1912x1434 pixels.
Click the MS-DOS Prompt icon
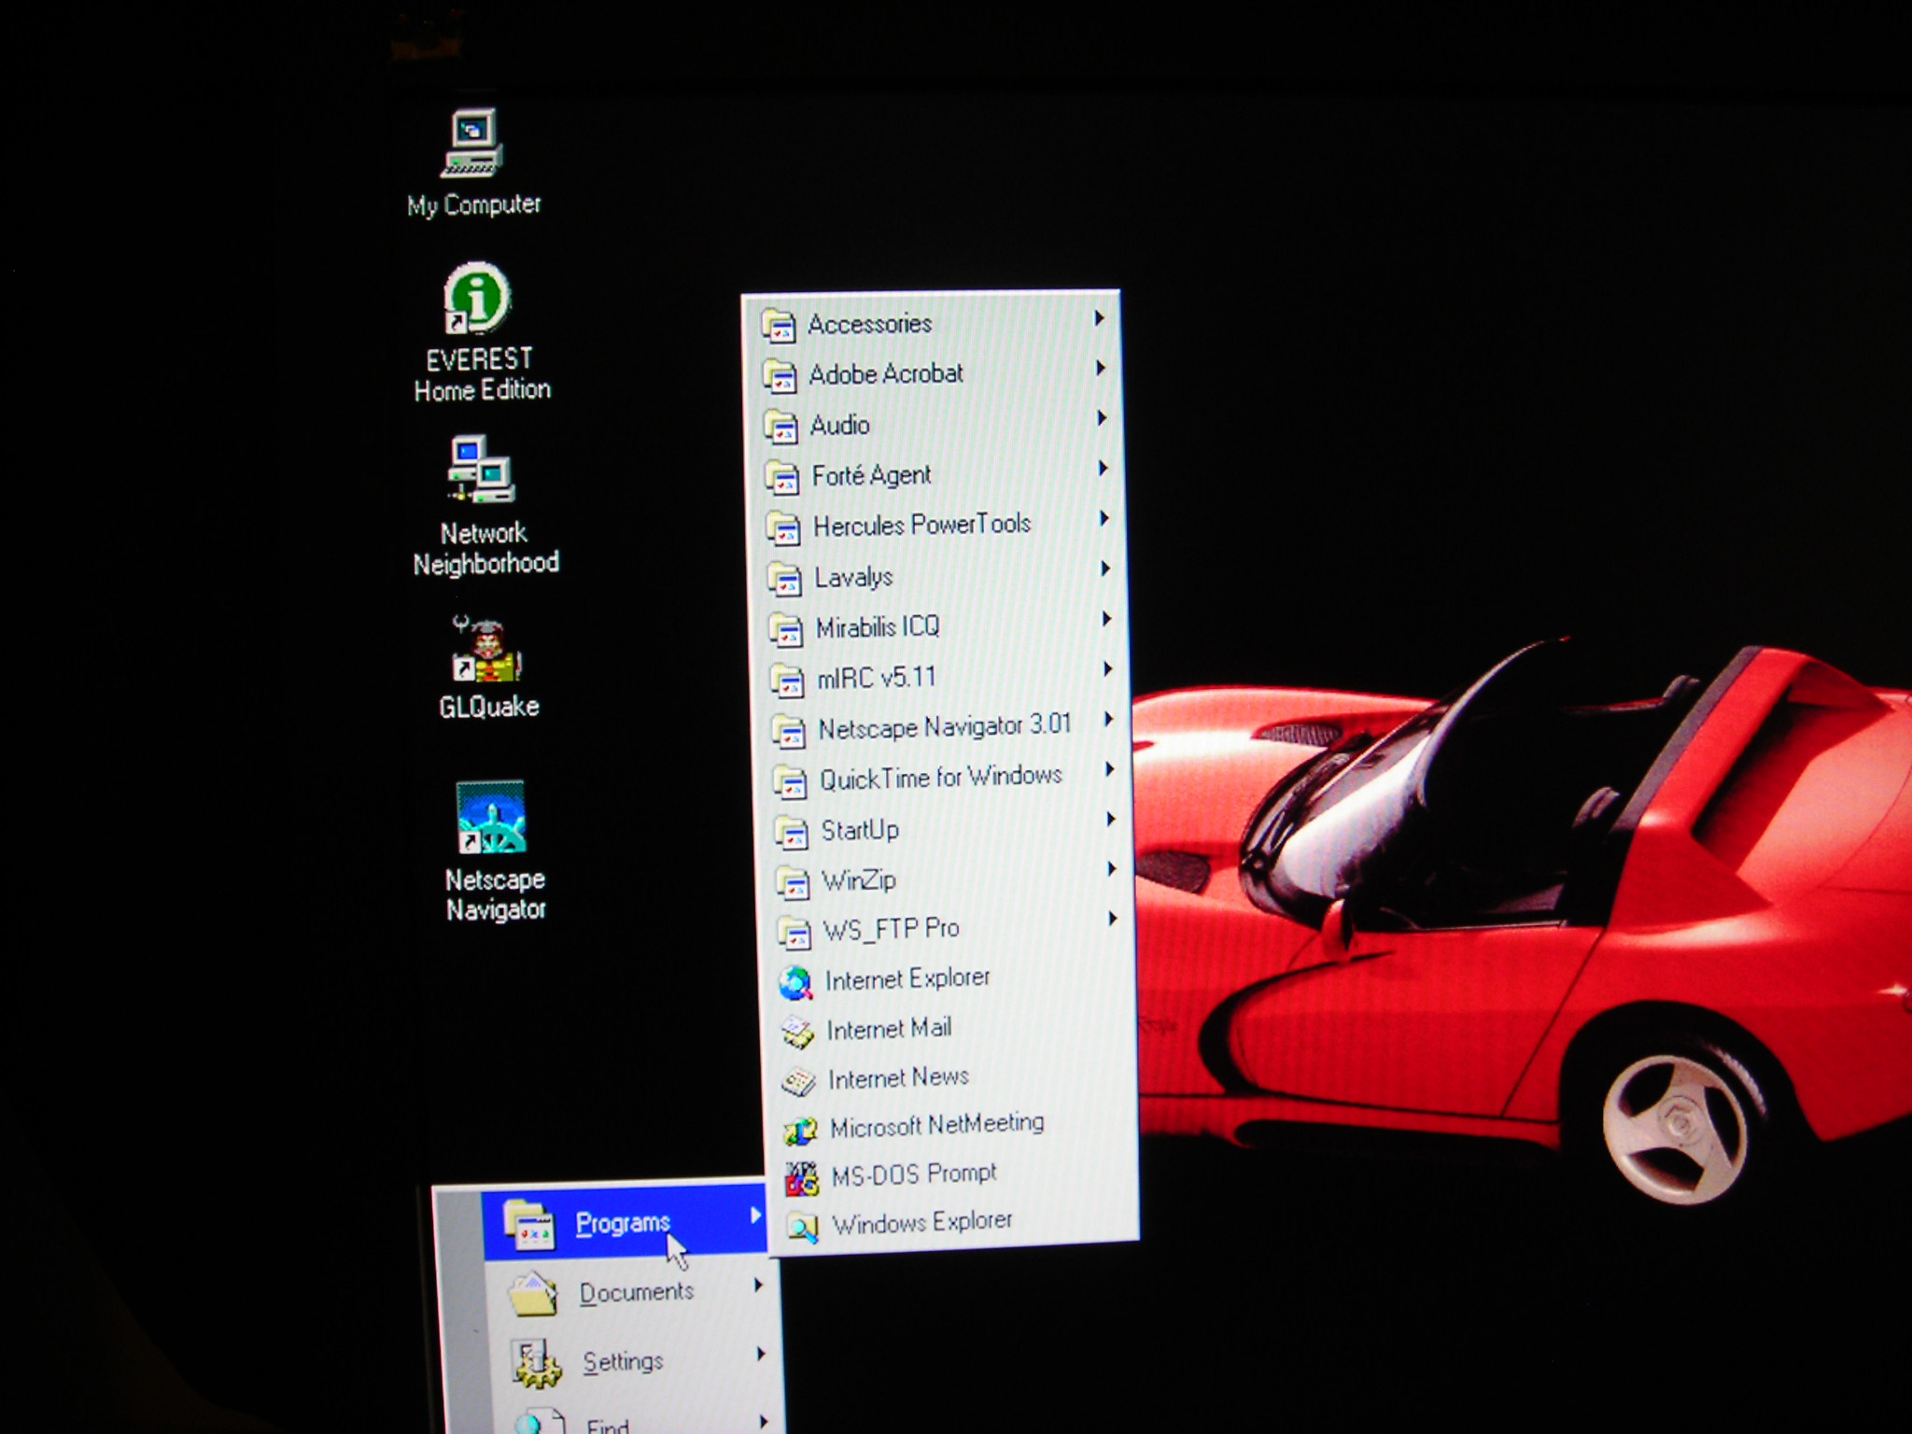point(801,1179)
